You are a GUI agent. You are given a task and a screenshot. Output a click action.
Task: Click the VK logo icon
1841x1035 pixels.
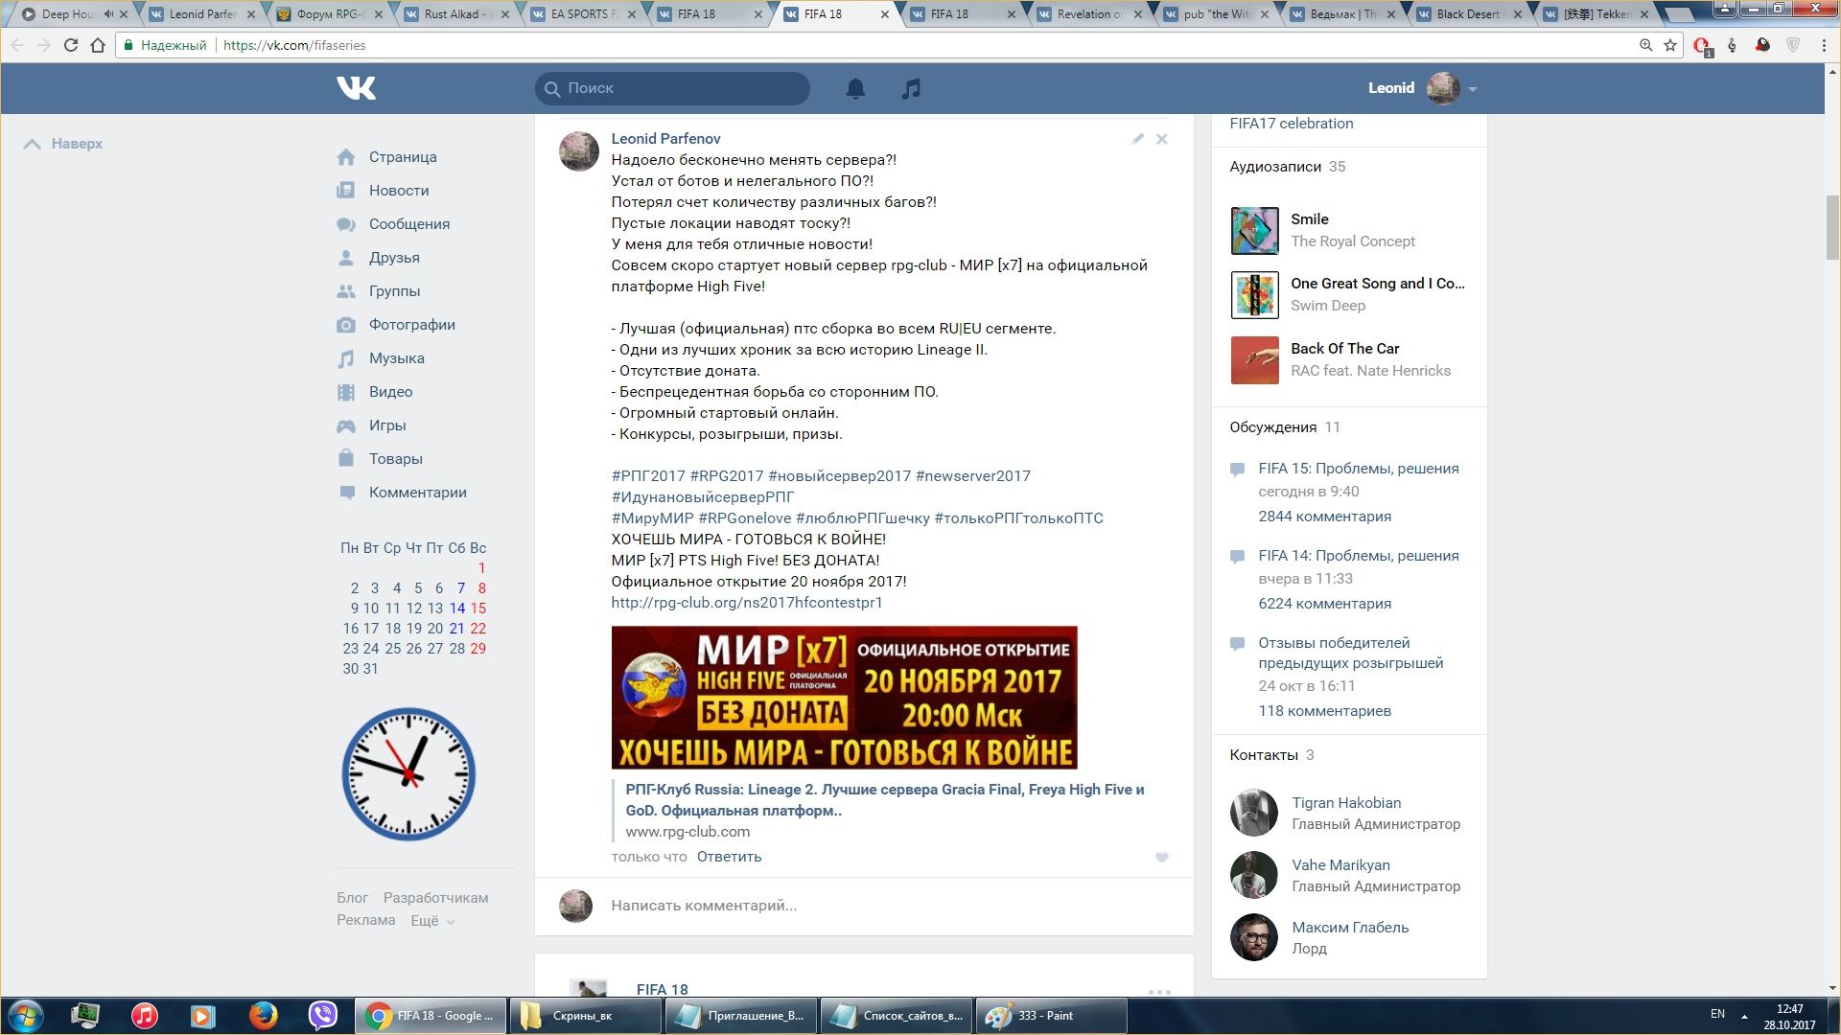(356, 88)
